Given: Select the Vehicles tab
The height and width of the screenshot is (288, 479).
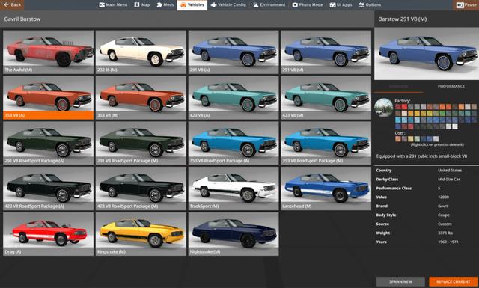Looking at the screenshot, I should point(192,5).
